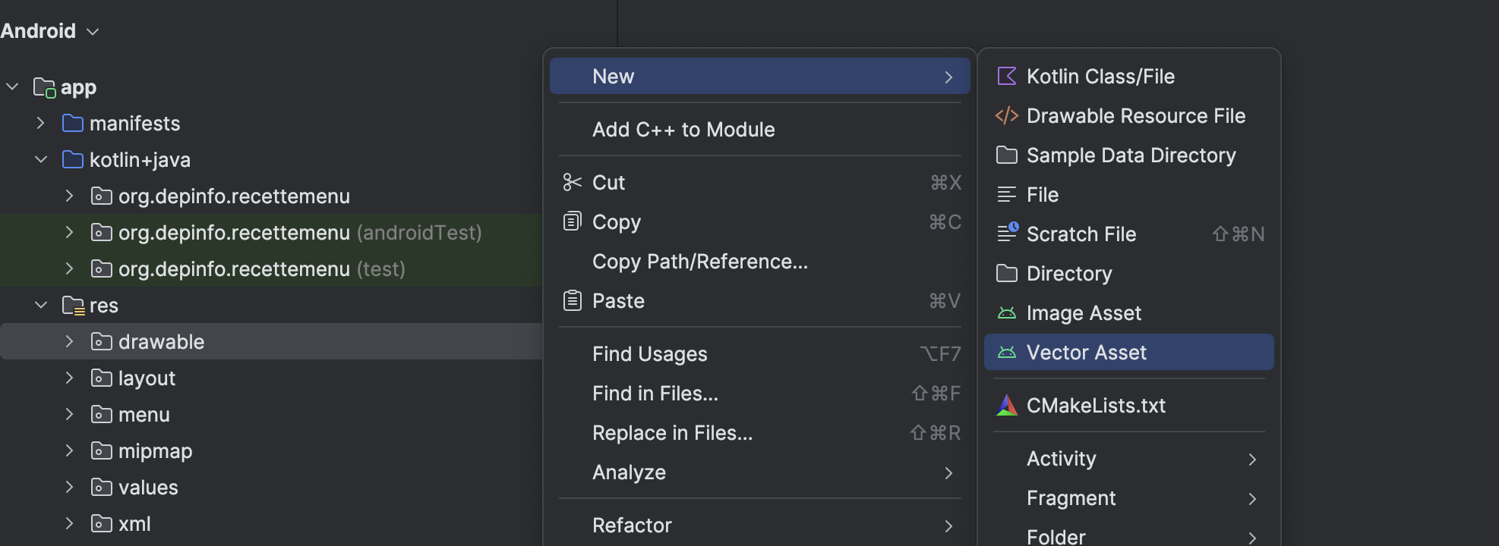
Task: Open the Android project view dropdown
Action: pos(50,31)
